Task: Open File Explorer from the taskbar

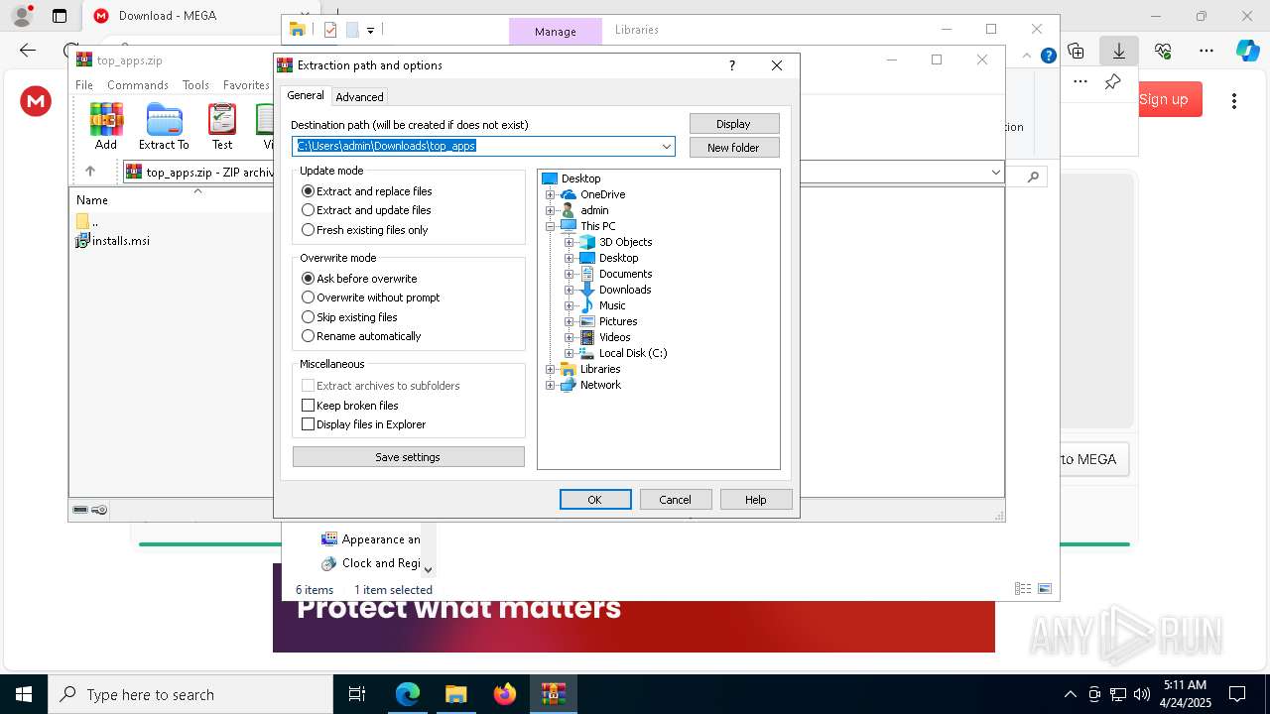Action: [456, 694]
